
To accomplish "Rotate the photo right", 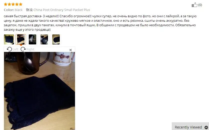I will 23,49.
